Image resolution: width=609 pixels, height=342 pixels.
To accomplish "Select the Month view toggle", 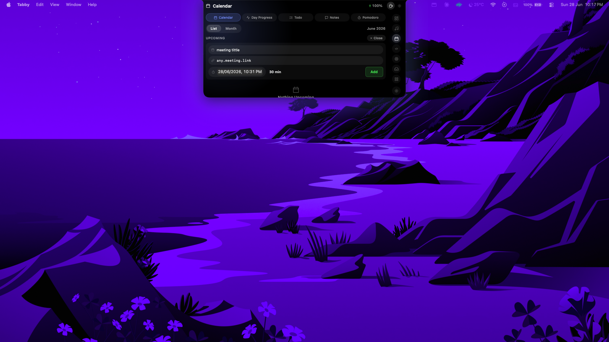I will click(x=231, y=28).
